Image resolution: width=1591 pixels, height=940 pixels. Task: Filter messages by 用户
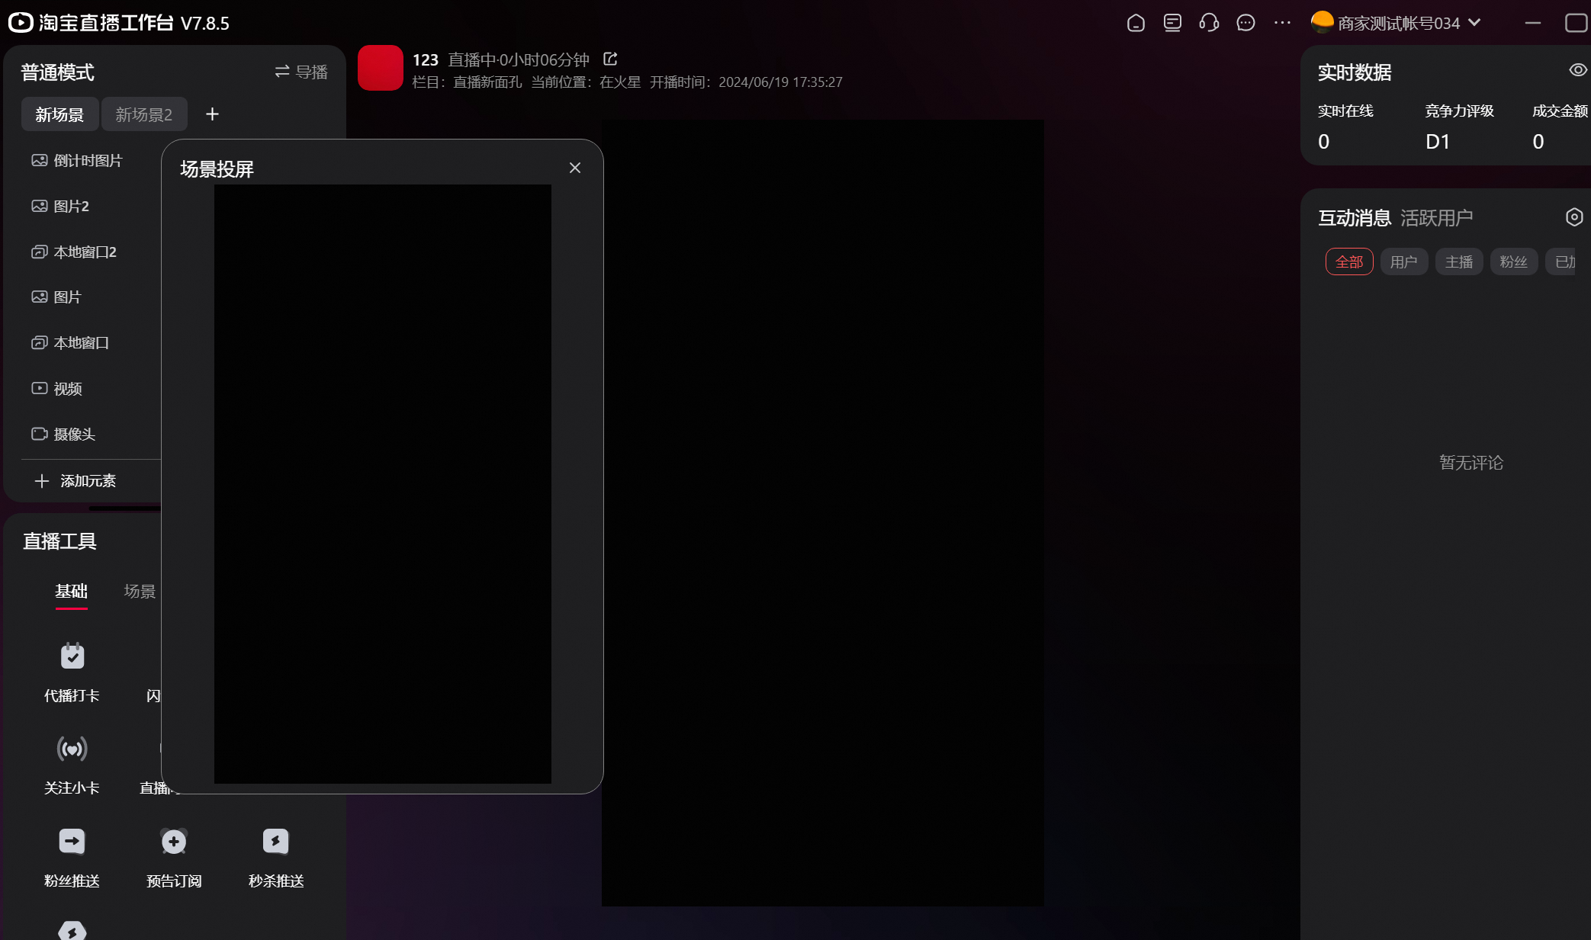(1404, 262)
